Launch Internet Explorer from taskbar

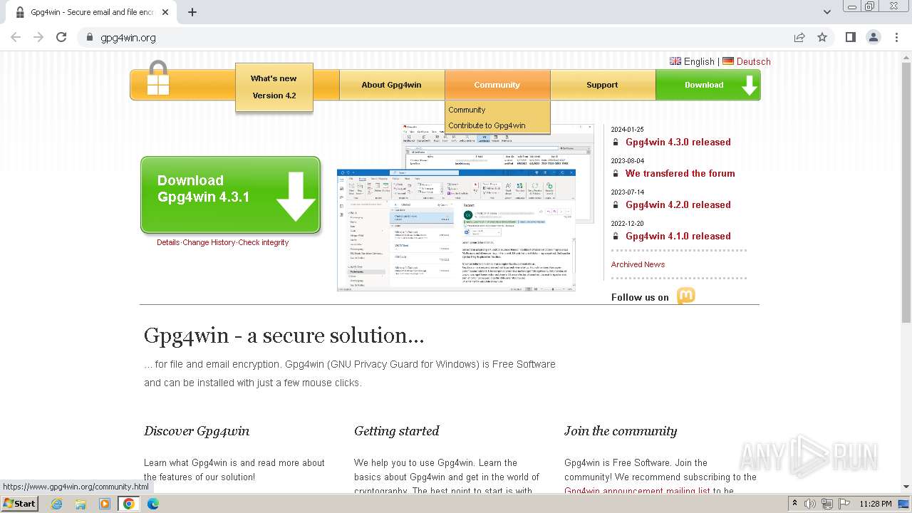56,504
